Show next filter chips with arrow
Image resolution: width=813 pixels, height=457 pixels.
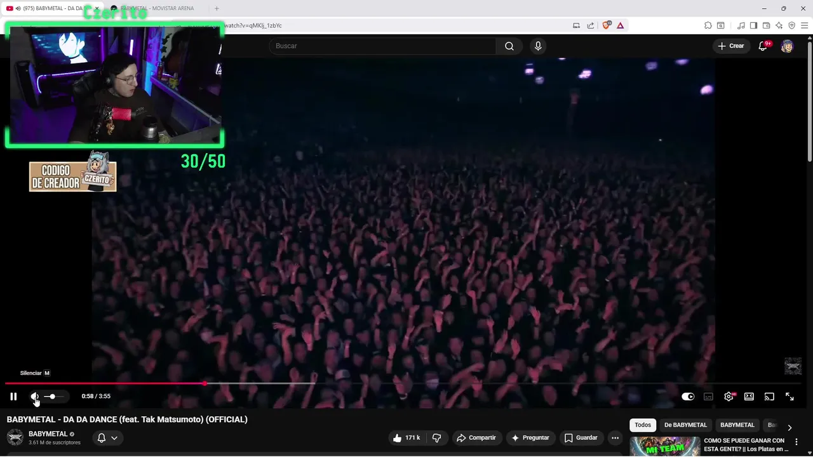789,427
